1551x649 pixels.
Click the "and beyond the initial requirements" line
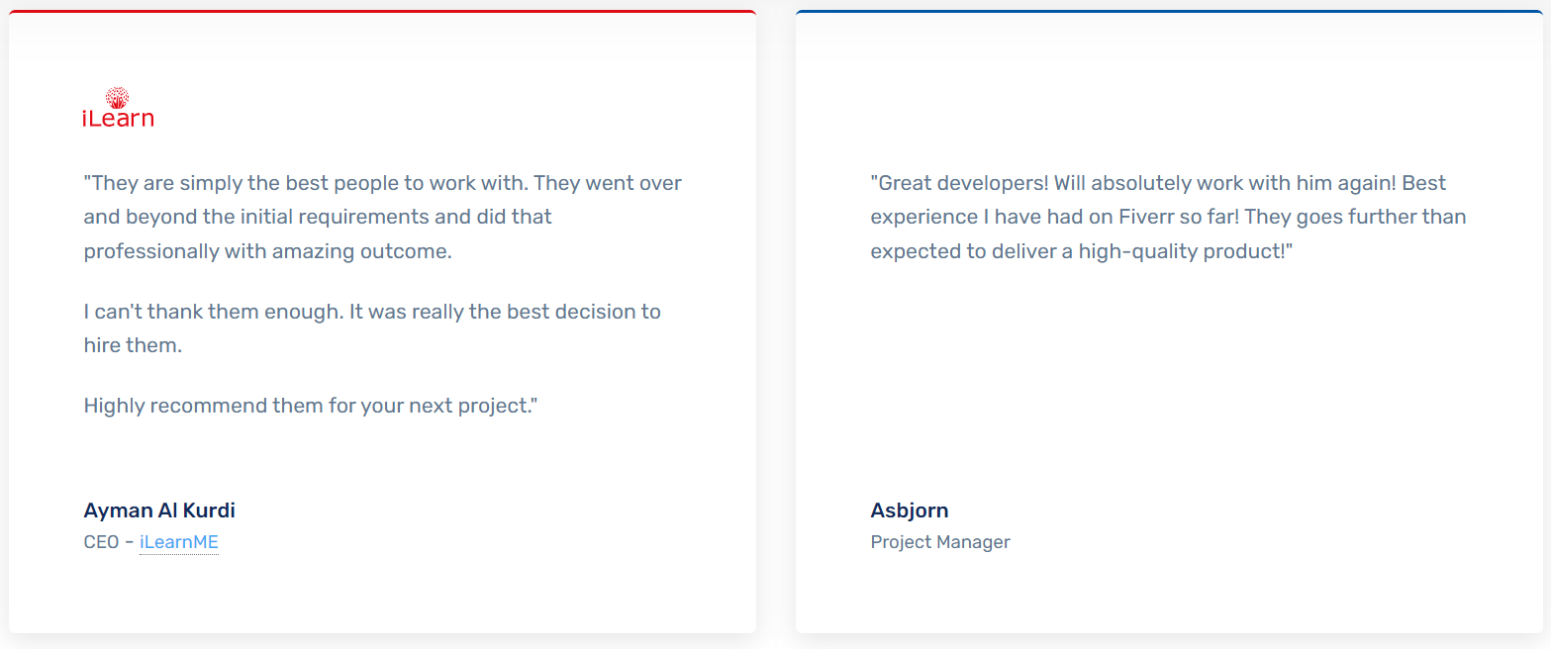coord(318,217)
